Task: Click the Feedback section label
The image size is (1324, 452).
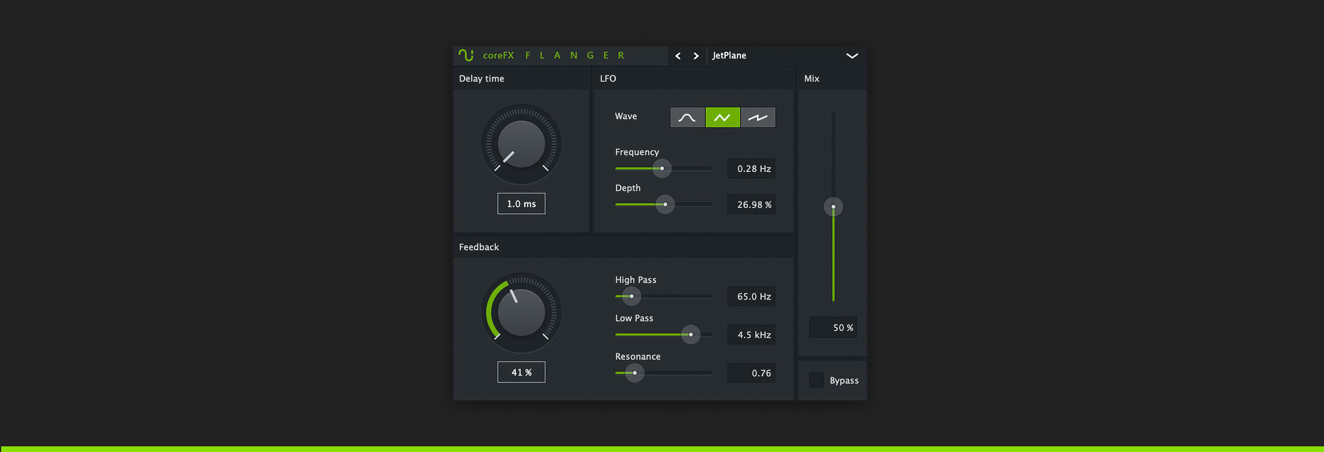Action: [x=479, y=247]
